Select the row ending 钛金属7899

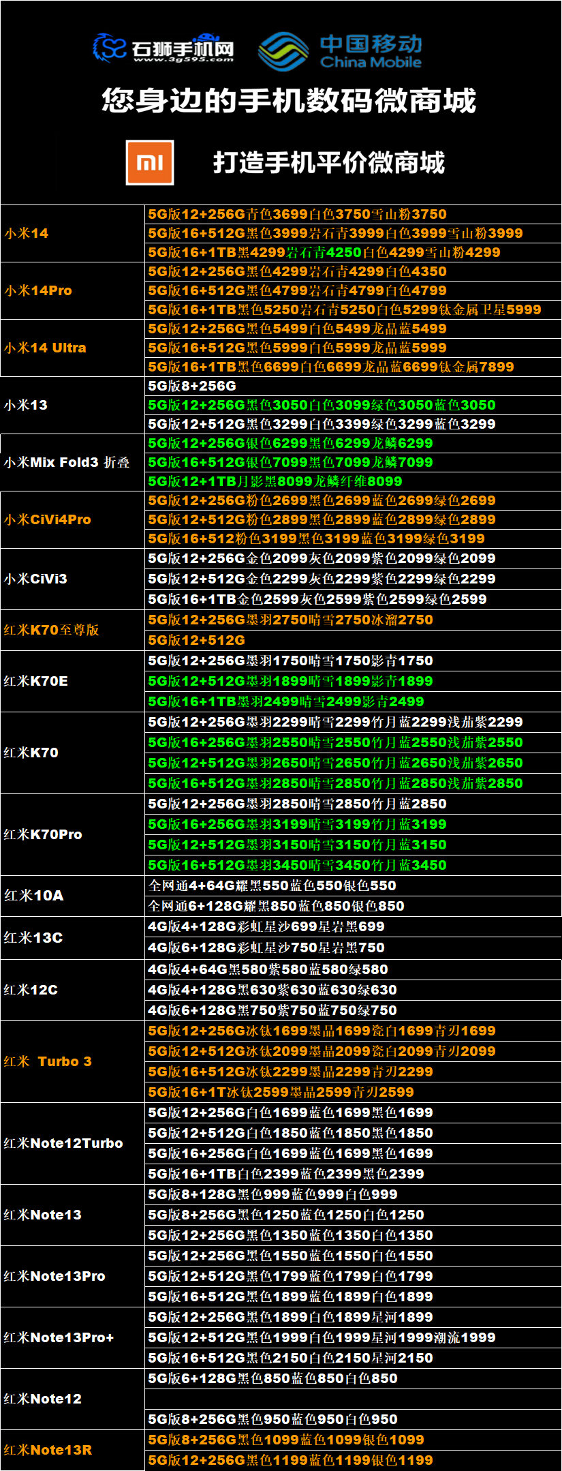tap(354, 367)
